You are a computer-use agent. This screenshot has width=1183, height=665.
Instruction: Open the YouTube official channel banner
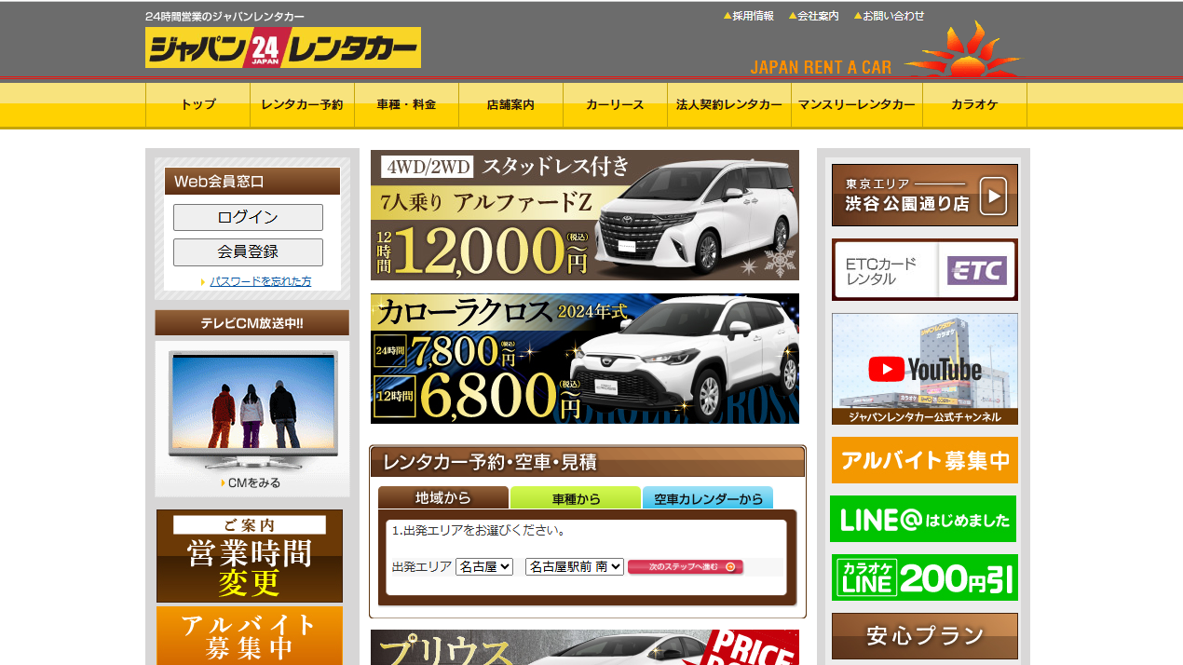pyautogui.click(x=924, y=369)
